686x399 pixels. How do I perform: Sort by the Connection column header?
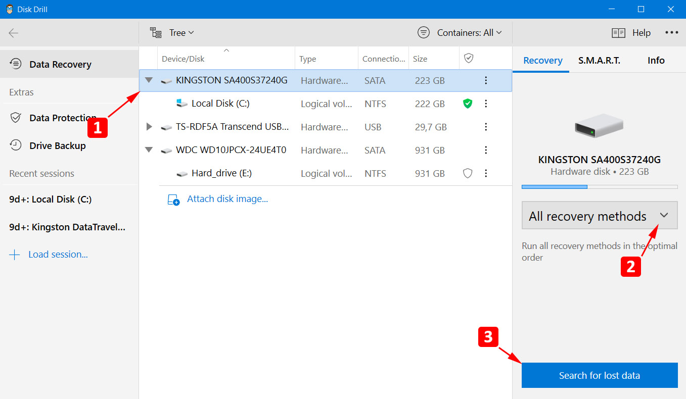coord(384,59)
